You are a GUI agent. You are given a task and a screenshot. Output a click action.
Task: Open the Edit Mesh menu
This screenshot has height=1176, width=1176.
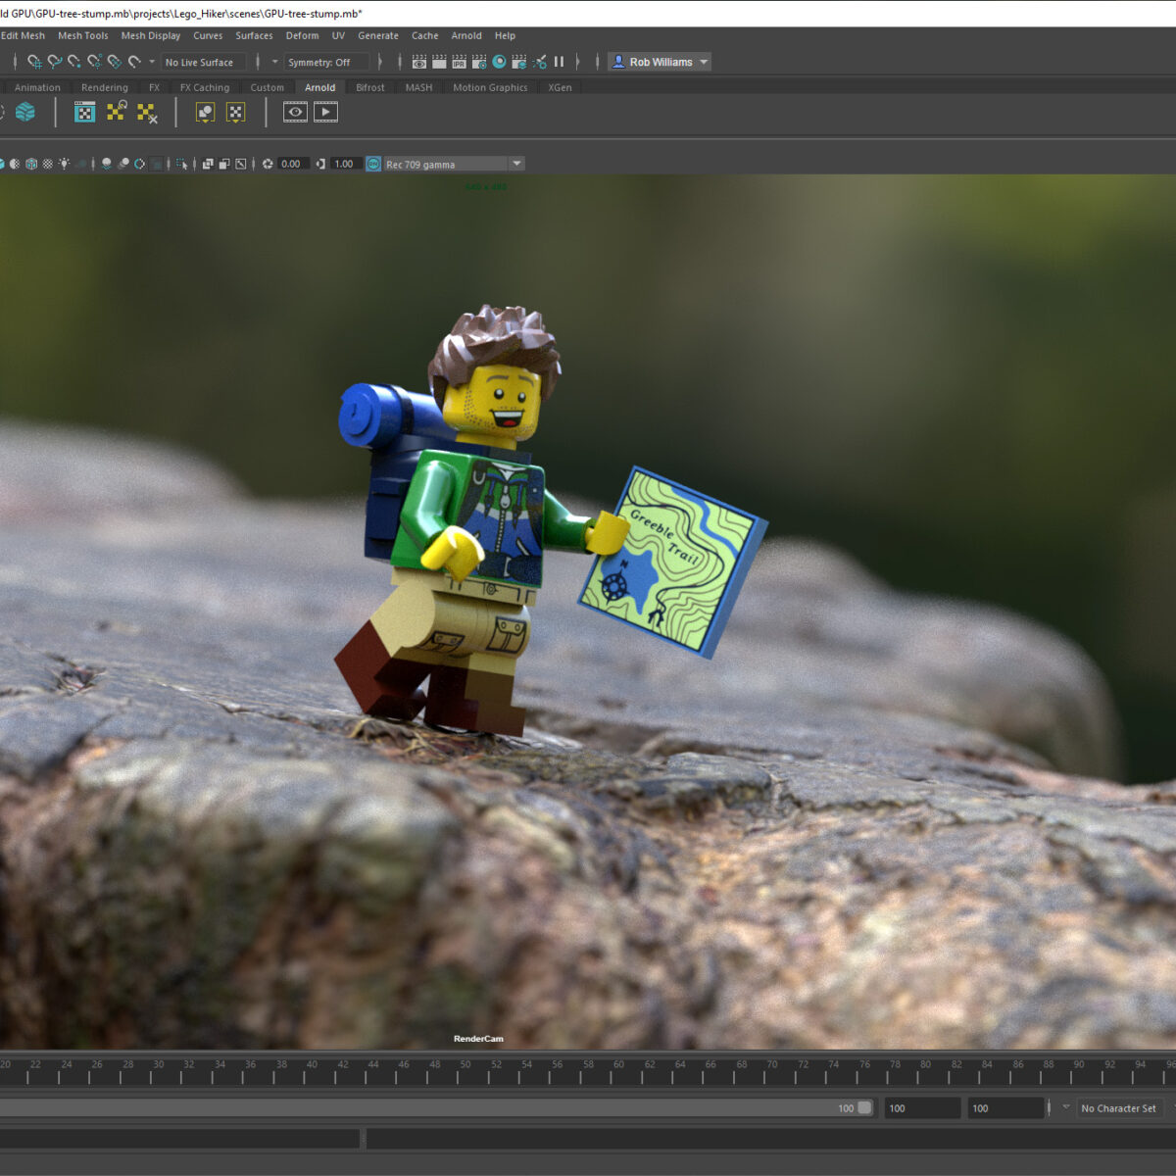click(x=23, y=35)
